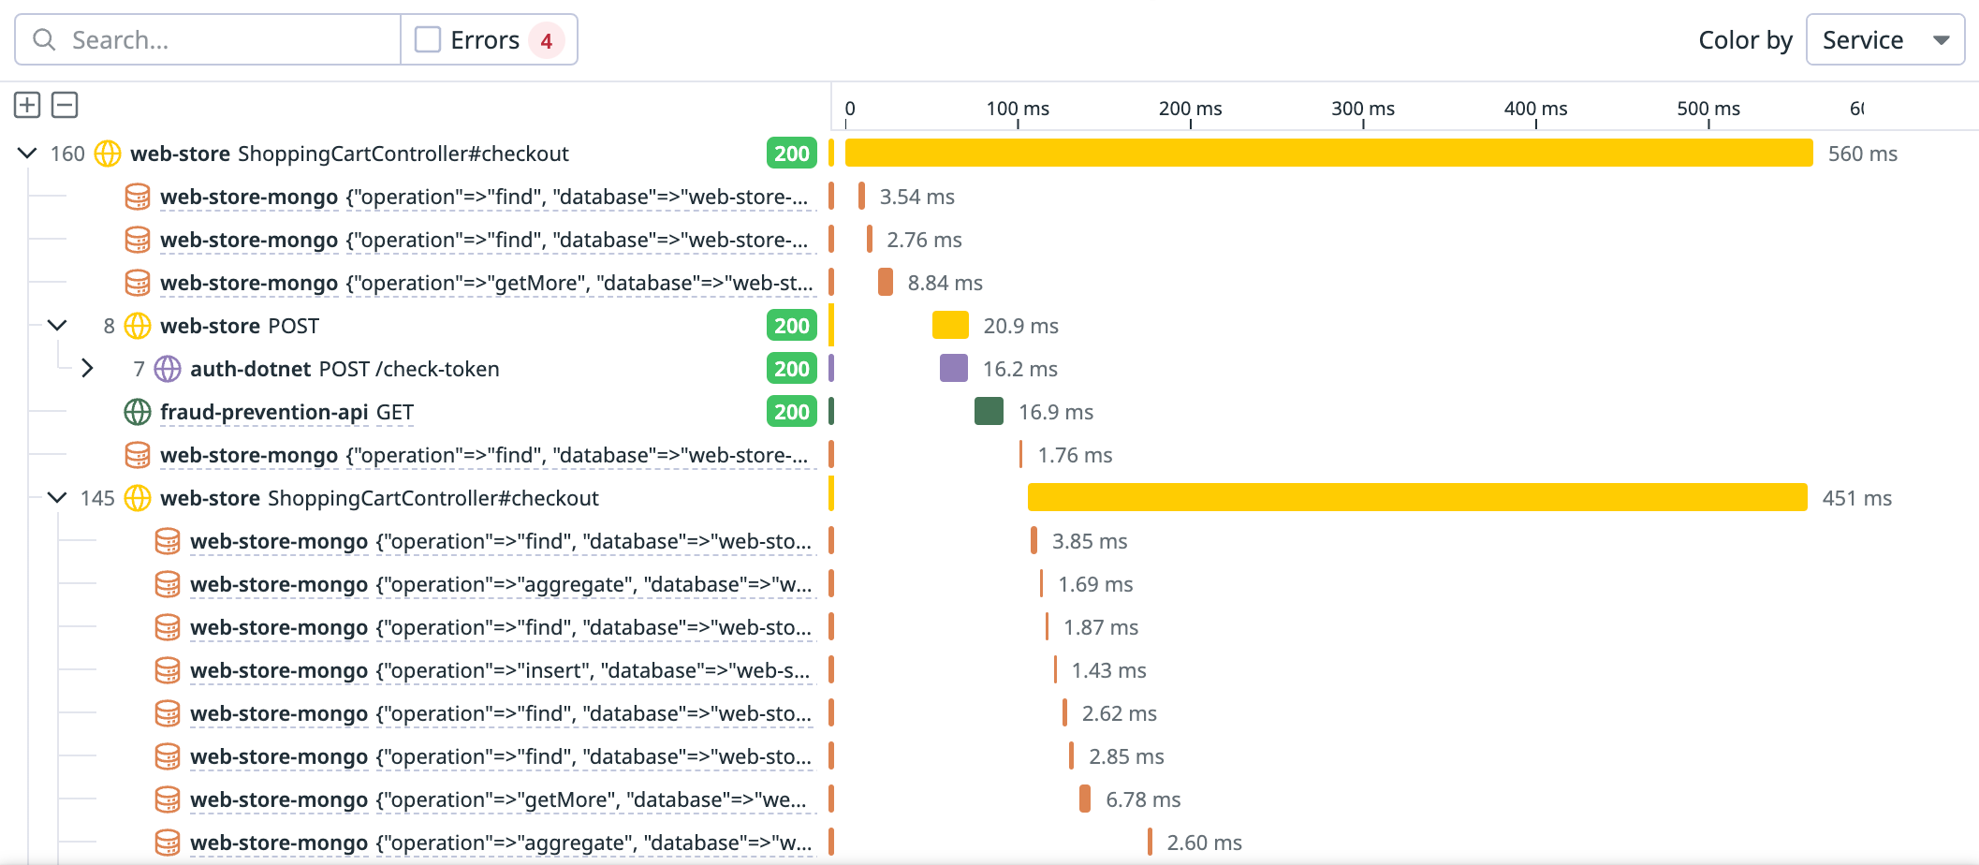Click the 560 ms duration label

[x=1863, y=154]
